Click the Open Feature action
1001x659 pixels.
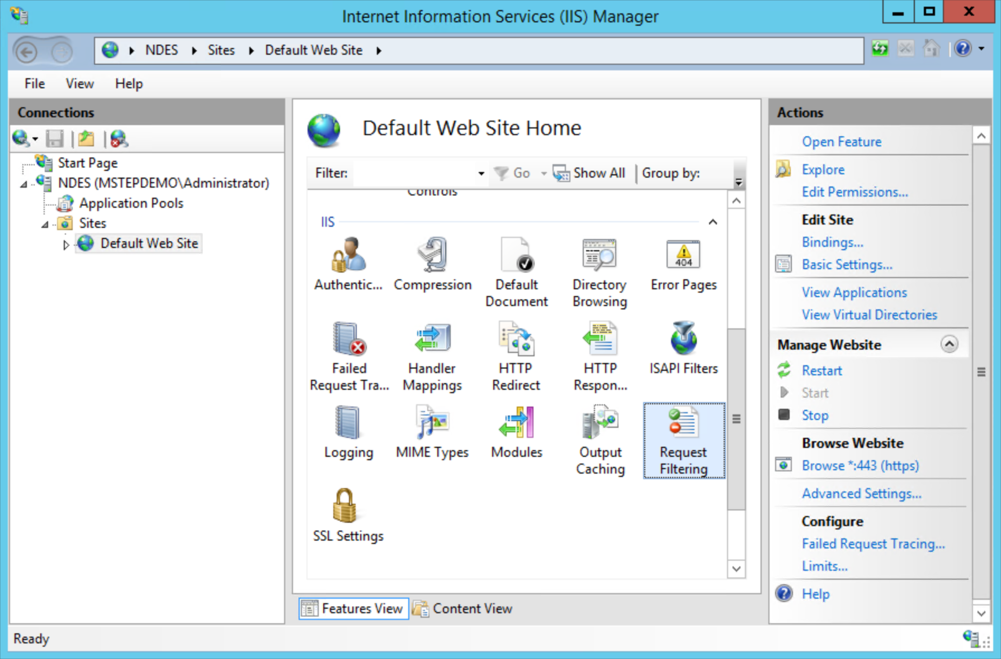pyautogui.click(x=842, y=142)
